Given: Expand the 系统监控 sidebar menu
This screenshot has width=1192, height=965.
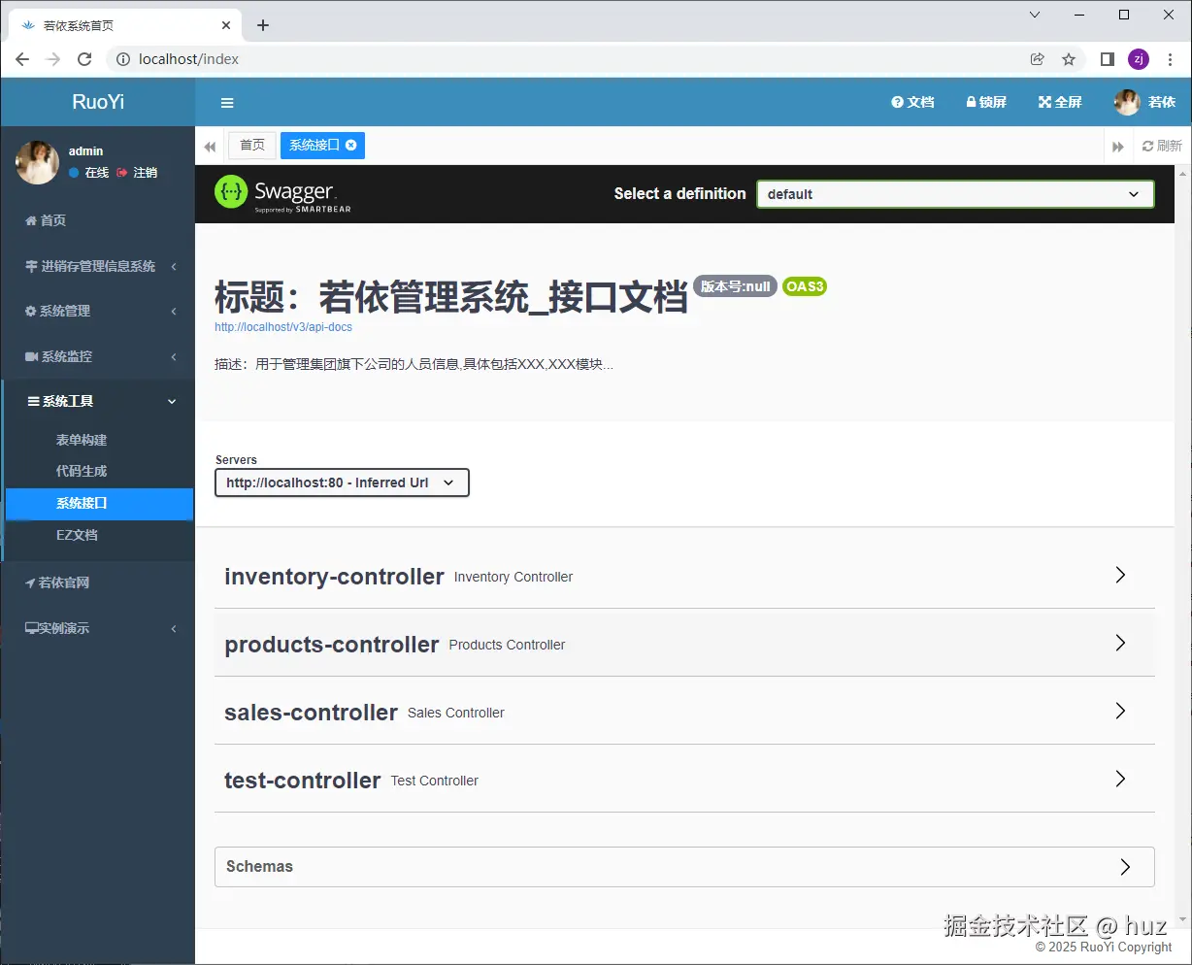Looking at the screenshot, I should [x=97, y=356].
